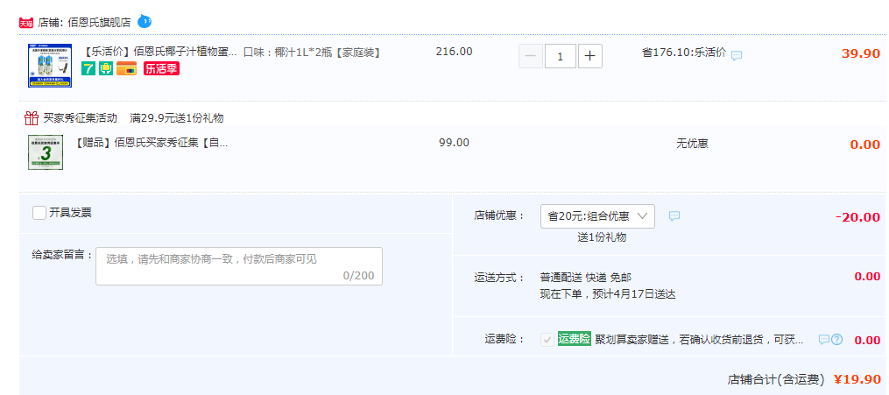Click the 39.90 item subtotal

point(861,53)
